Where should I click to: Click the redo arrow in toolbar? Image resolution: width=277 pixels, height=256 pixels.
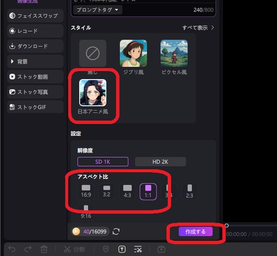28,249
